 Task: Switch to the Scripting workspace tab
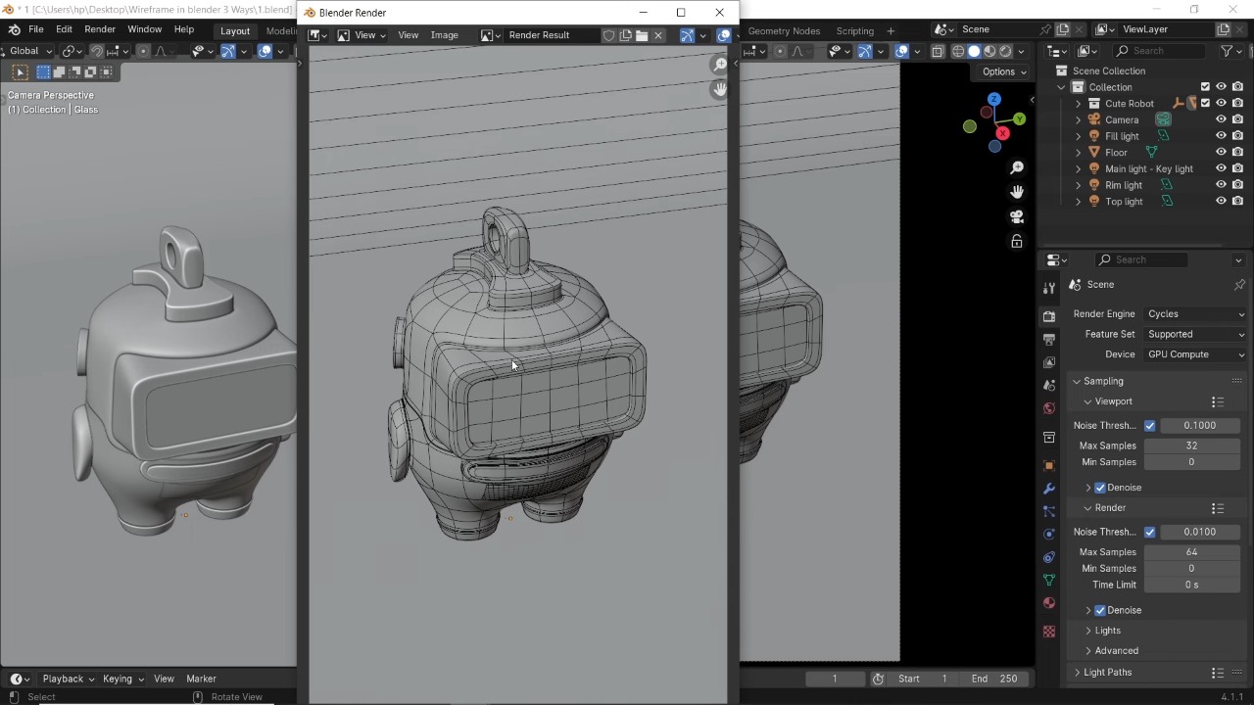[x=854, y=30]
